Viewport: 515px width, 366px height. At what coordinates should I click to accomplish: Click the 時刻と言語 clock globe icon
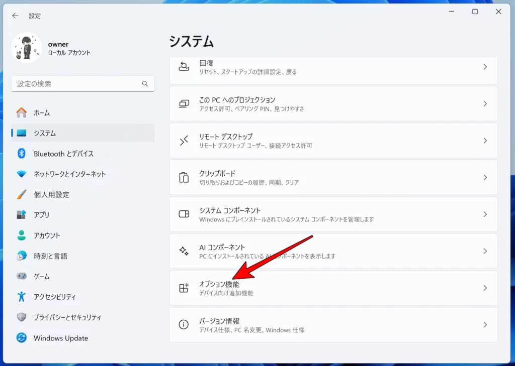(21, 256)
